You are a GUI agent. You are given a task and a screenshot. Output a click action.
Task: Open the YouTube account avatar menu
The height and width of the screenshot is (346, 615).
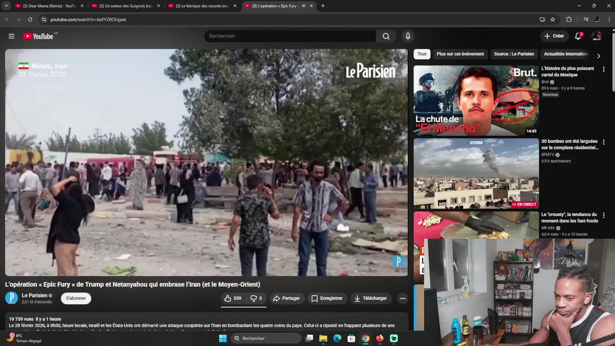click(x=597, y=36)
